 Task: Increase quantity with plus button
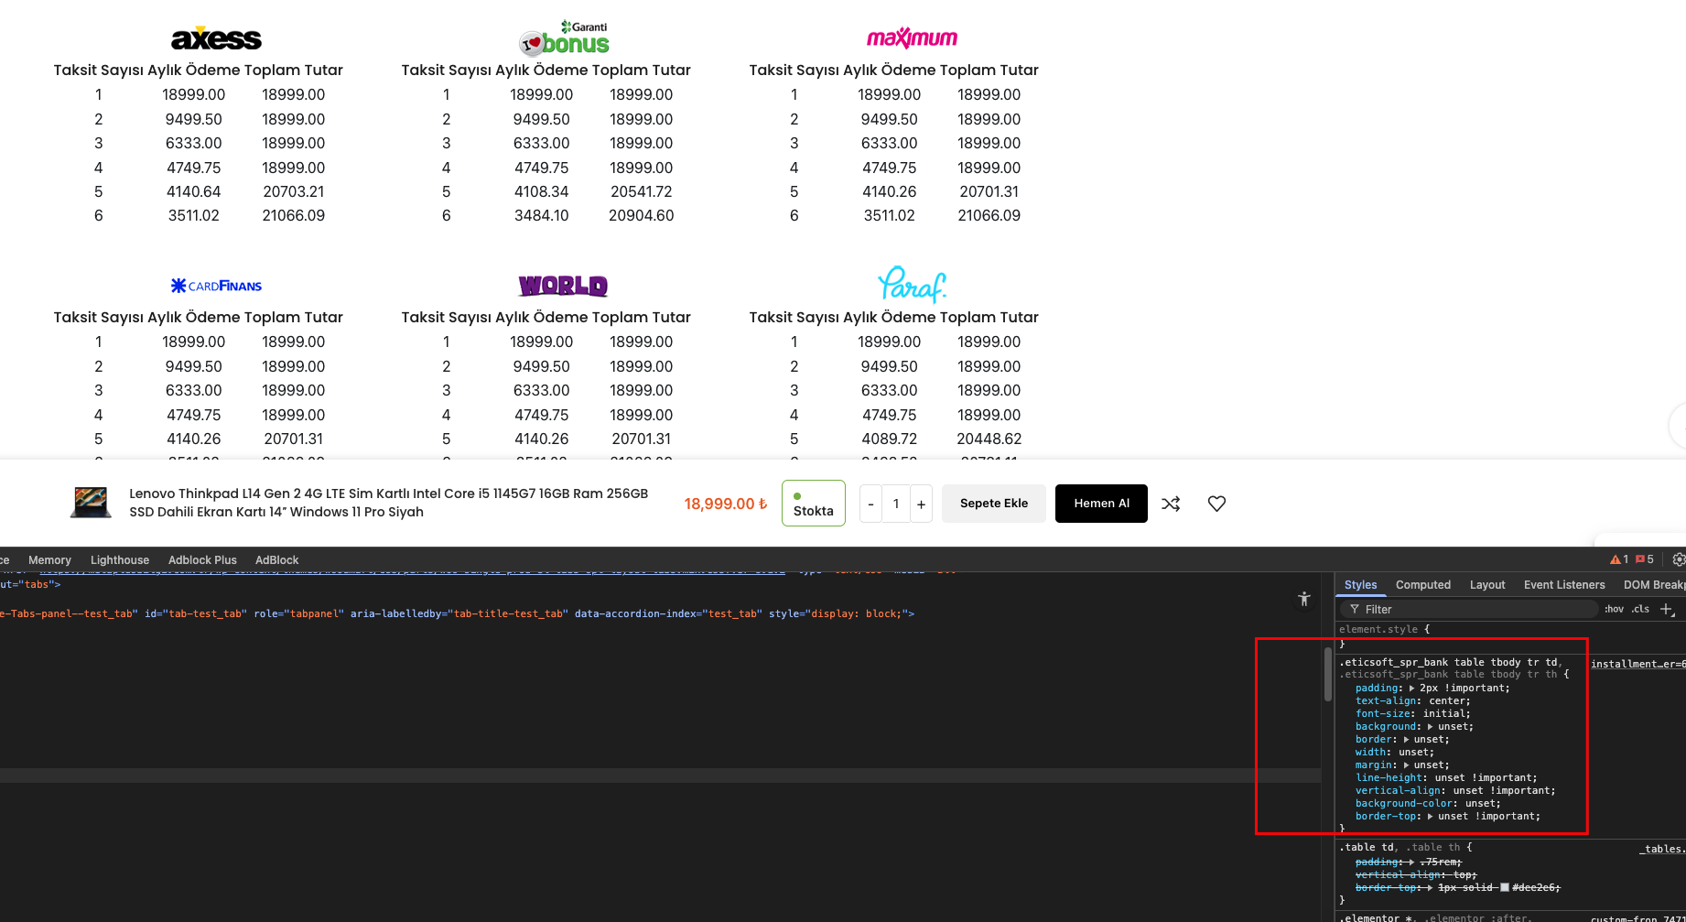(x=921, y=504)
